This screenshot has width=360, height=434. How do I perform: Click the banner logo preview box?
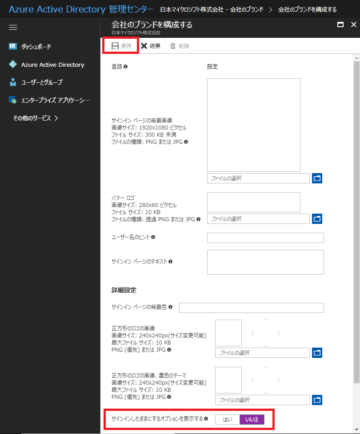(254, 203)
